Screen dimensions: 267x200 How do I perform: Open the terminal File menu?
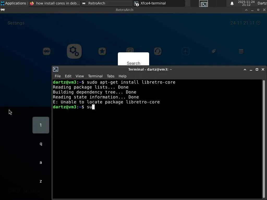[x=58, y=76]
